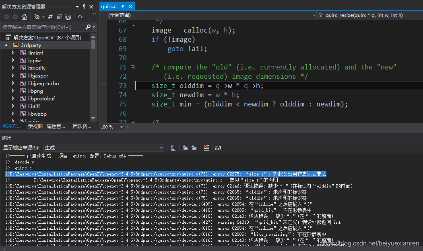Viewport: 423px width, 251px height.
Task: Expand the ittnotify project
Action: 13,68
